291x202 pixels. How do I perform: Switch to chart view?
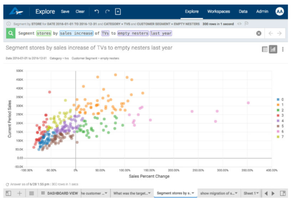pyautogui.click(x=273, y=49)
